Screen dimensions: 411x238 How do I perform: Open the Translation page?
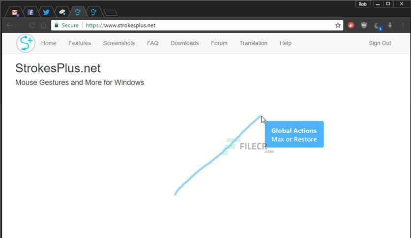[x=254, y=43]
